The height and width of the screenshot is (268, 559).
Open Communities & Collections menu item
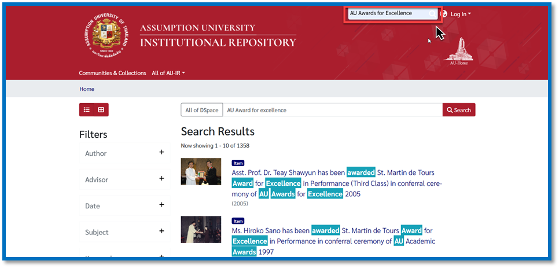coord(112,73)
